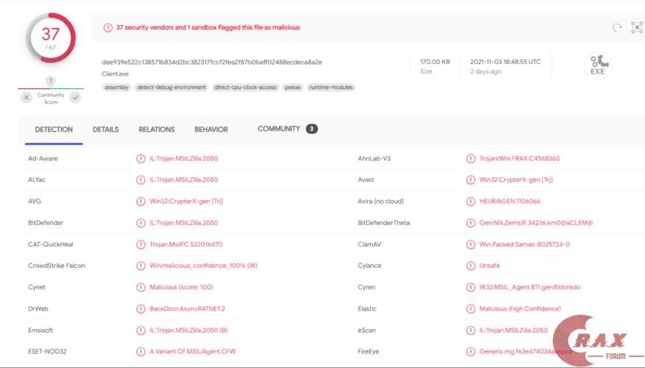The image size is (645, 368).
Task: Select the Detection tab
Action: pyautogui.click(x=54, y=130)
